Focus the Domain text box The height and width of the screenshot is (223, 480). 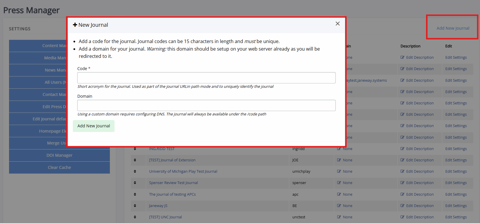(x=206, y=105)
